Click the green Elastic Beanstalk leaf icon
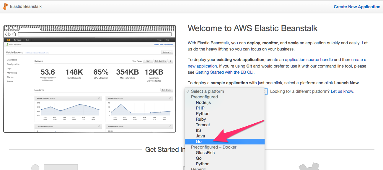 [7, 44]
